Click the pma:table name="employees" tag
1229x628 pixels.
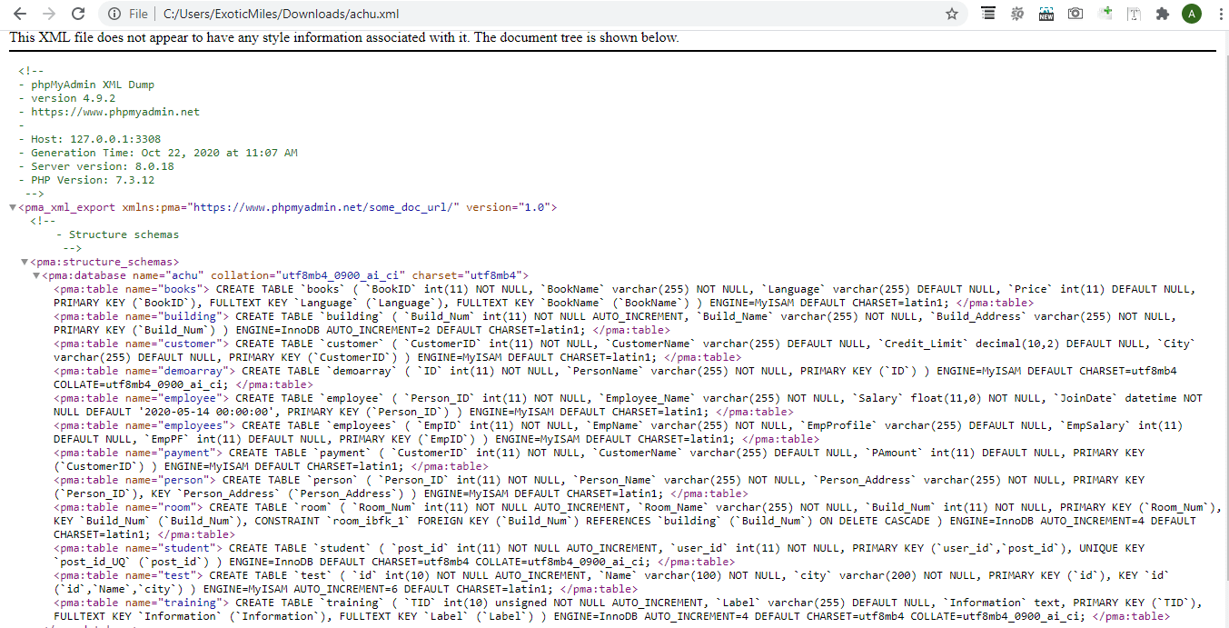[x=145, y=425]
